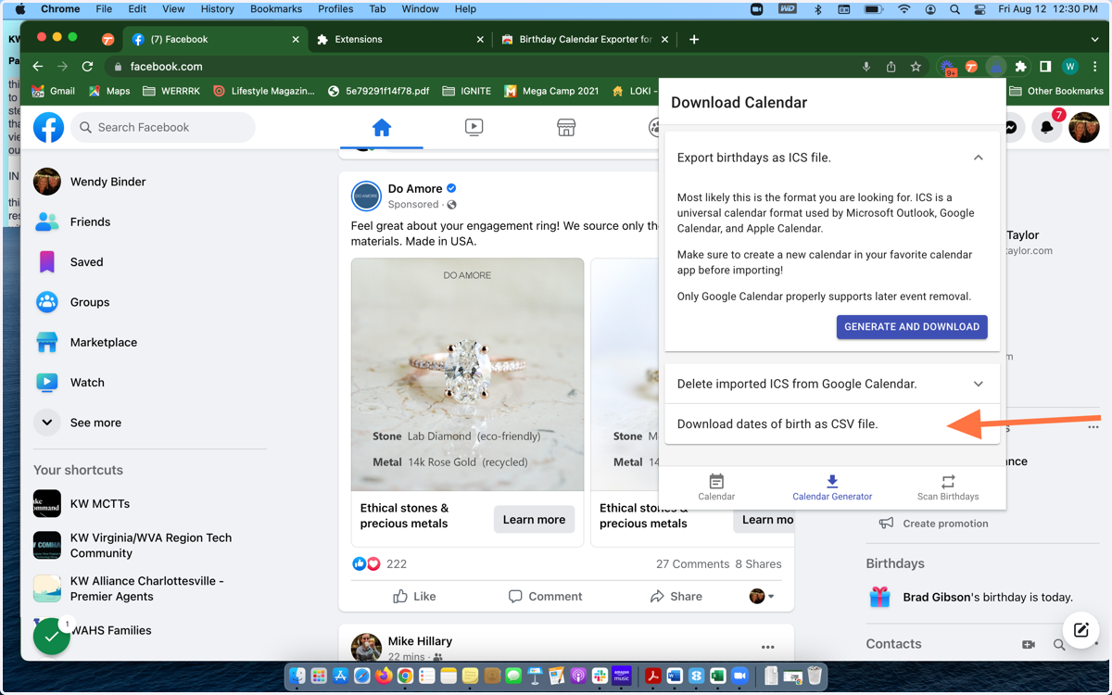Open Zoom from the Dock
This screenshot has width=1112, height=695.
[739, 676]
